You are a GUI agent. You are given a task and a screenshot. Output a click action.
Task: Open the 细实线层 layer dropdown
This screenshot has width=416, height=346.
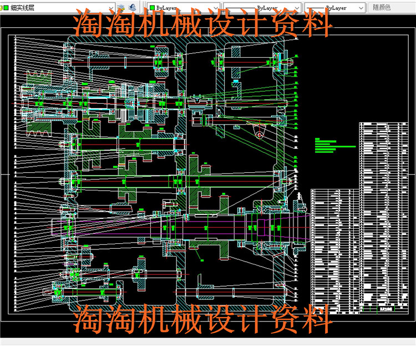tap(57, 7)
